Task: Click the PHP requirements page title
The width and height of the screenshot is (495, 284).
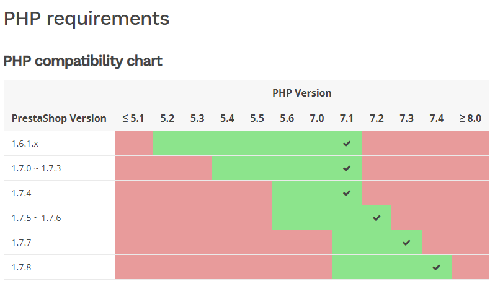Action: tap(86, 19)
